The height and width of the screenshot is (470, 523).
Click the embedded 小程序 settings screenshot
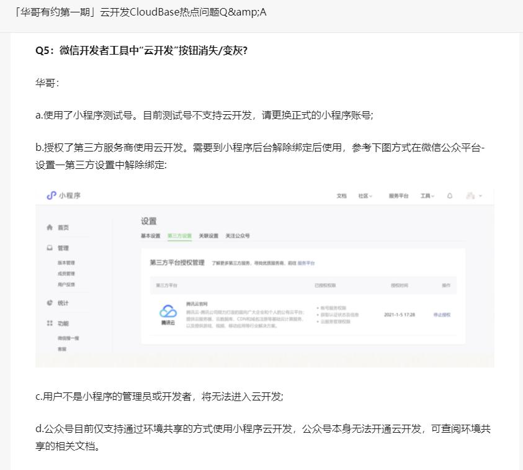pyautogui.click(x=265, y=278)
